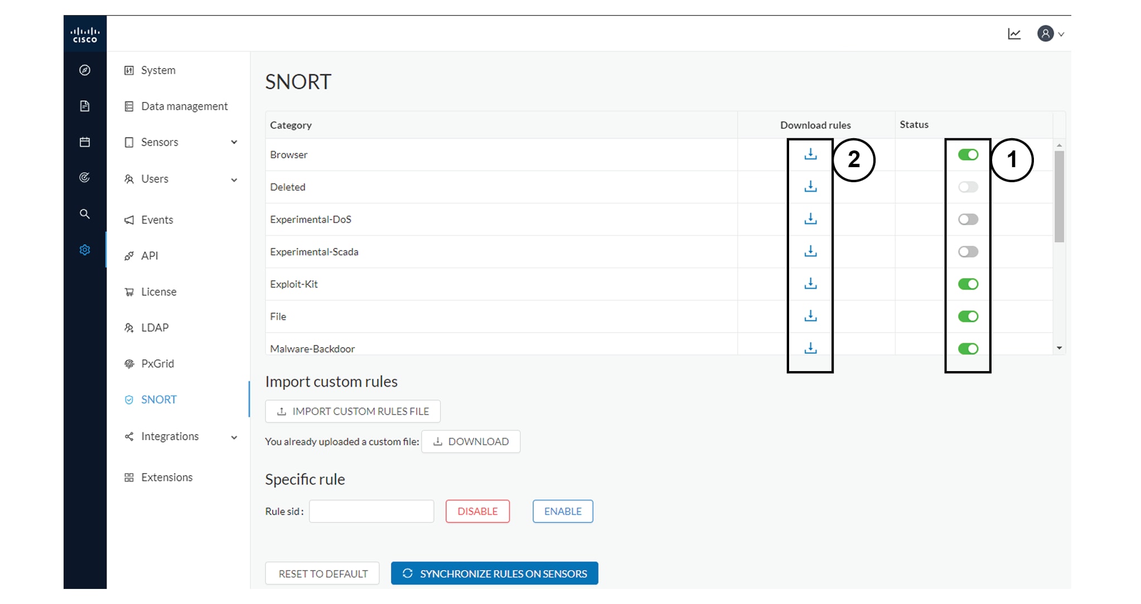
Task: Click the Category column header
Action: click(x=291, y=125)
